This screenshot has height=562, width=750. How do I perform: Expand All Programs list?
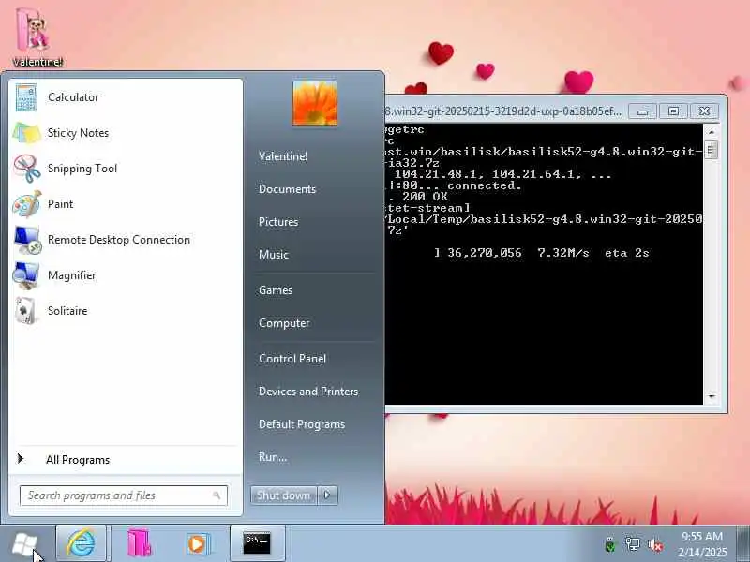[78, 460]
